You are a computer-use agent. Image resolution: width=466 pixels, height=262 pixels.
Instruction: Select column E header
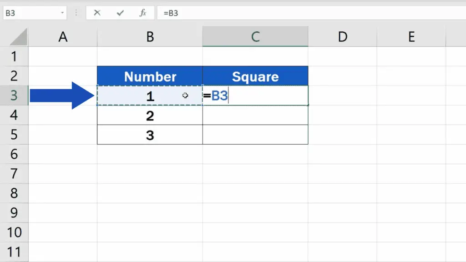tap(411, 37)
